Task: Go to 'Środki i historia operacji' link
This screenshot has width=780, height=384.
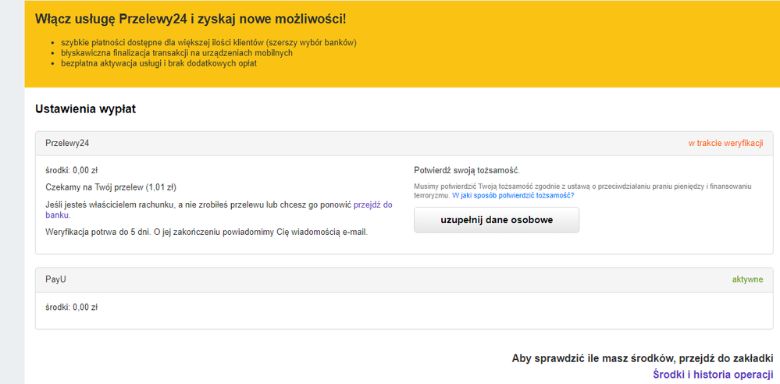Action: click(713, 374)
